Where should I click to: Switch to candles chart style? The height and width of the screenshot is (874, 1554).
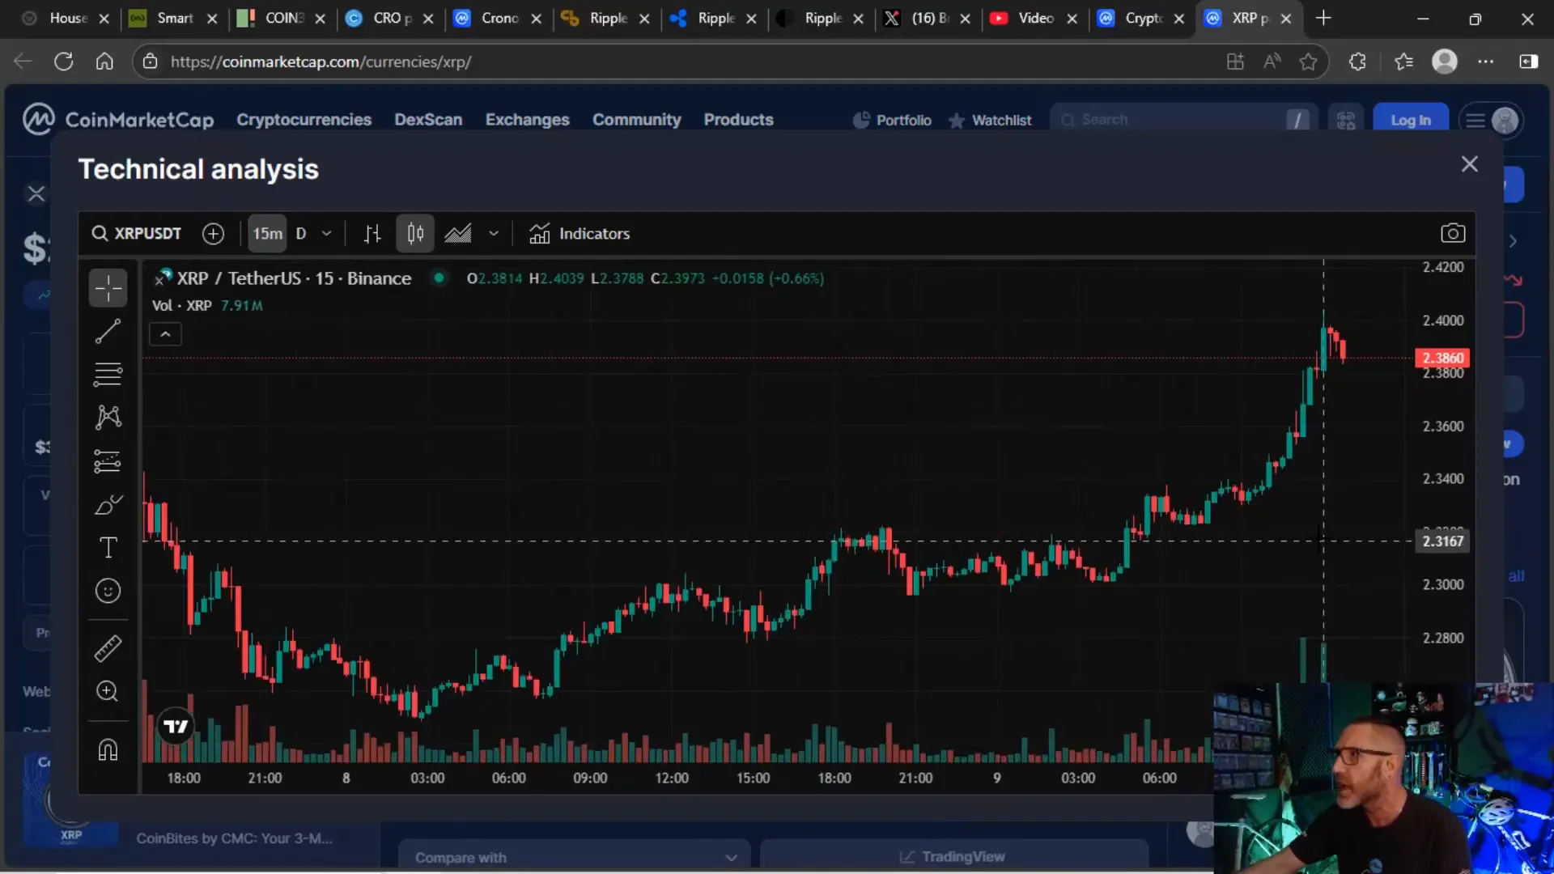click(415, 234)
